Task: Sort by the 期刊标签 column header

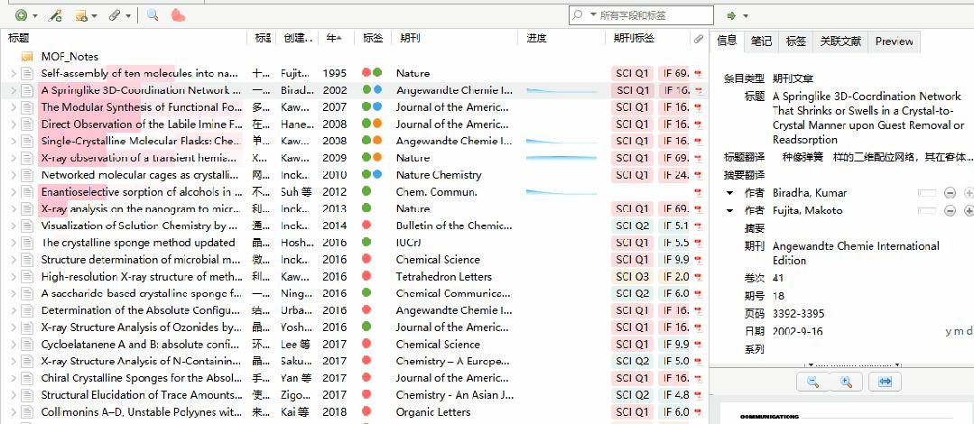Action: [x=647, y=39]
